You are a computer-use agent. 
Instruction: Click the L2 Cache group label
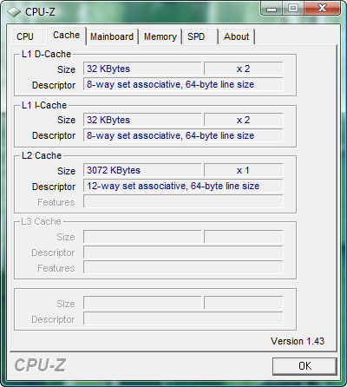pos(42,155)
